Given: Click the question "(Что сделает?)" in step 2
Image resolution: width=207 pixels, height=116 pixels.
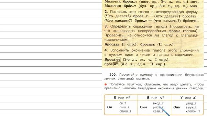Looking at the screenshot, I should [x=118, y=21].
